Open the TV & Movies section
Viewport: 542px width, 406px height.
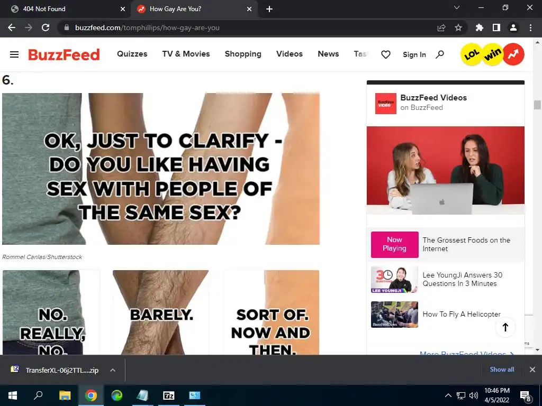[x=186, y=54]
